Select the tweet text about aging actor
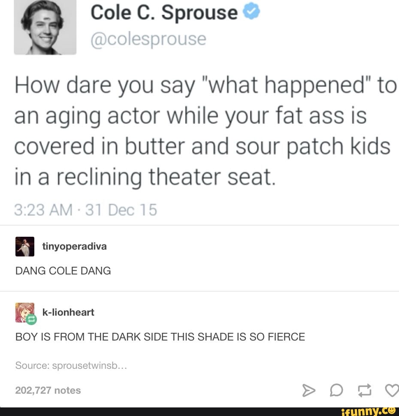This screenshot has width=399, height=416. click(205, 131)
